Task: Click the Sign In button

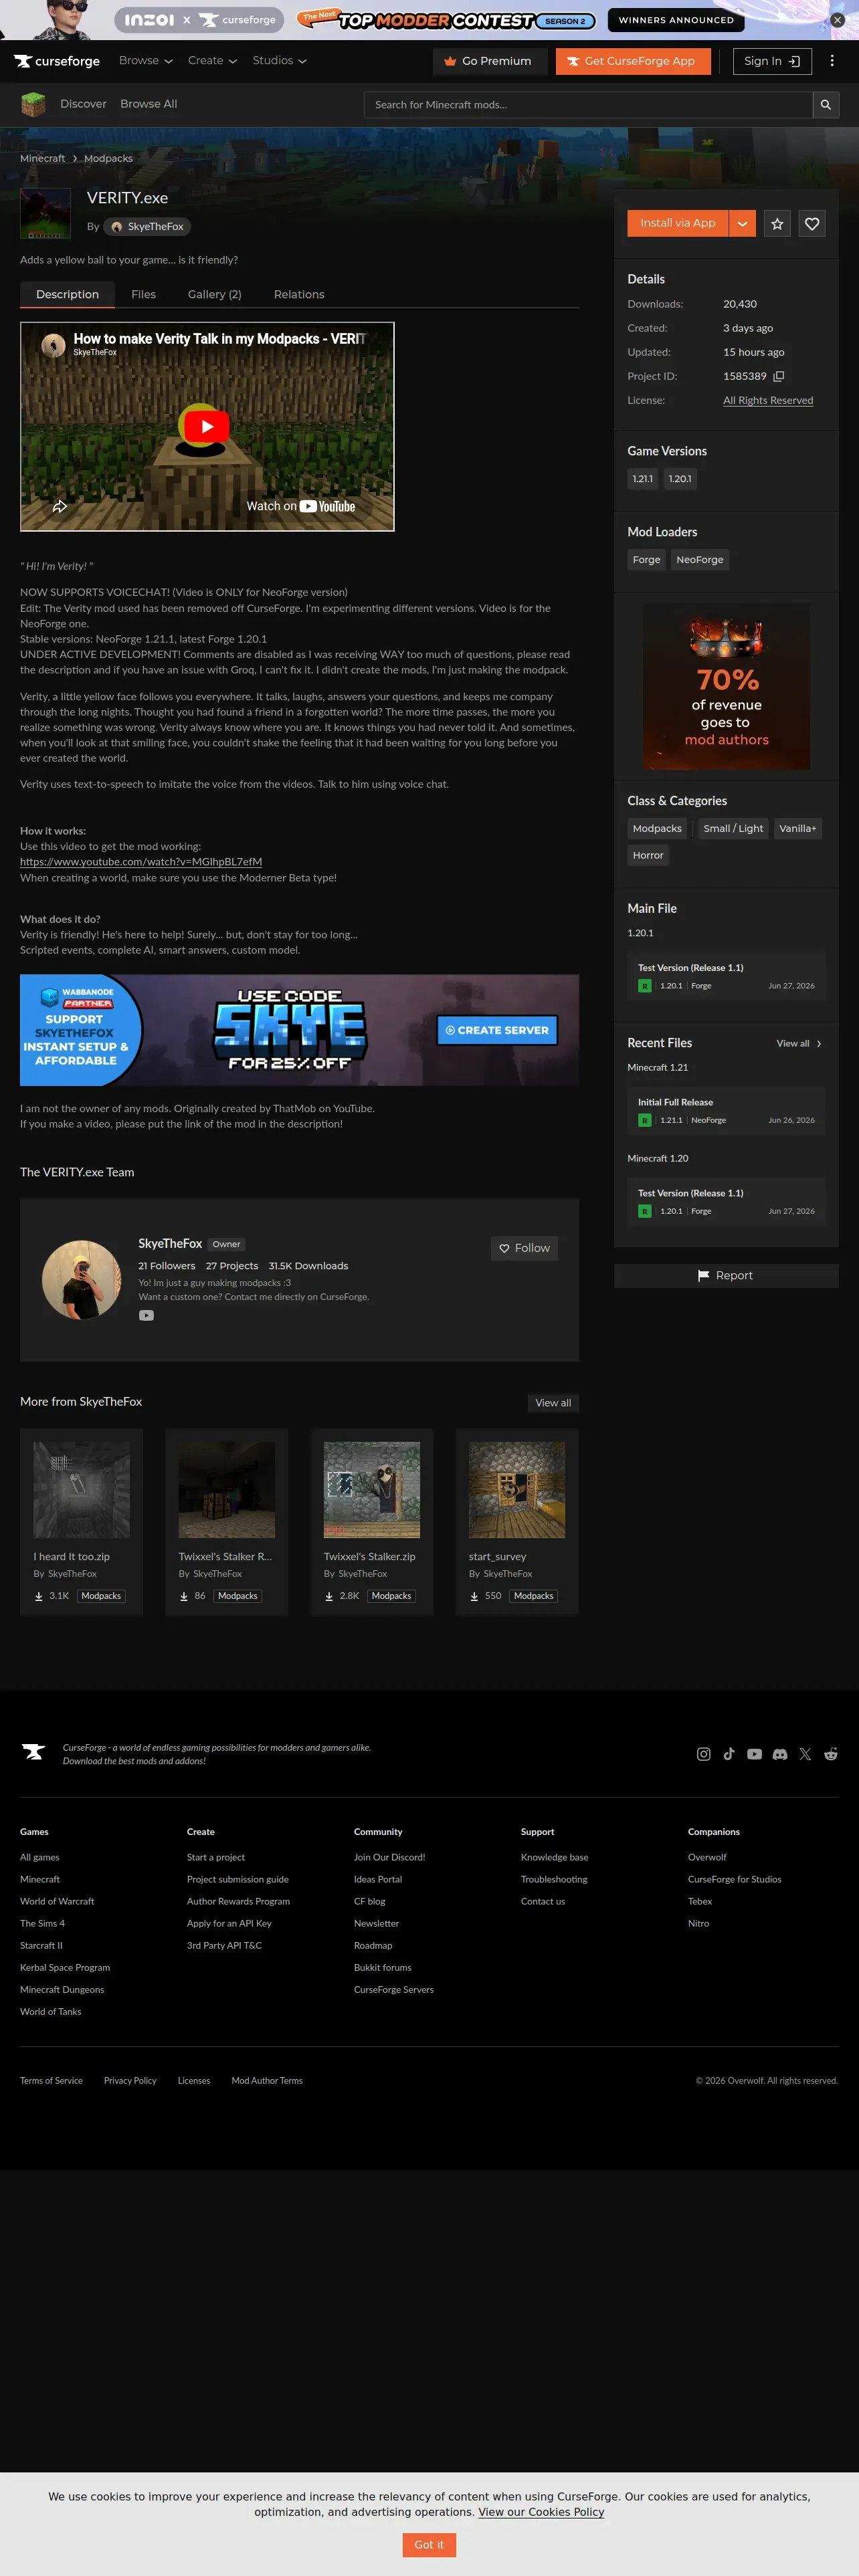Action: point(772,61)
